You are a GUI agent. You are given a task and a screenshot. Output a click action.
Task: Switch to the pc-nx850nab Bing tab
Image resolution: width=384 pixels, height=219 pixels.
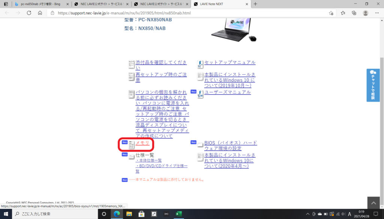click(41, 4)
